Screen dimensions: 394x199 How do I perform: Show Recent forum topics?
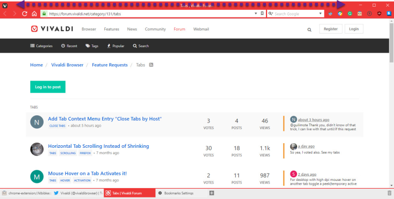(x=69, y=46)
